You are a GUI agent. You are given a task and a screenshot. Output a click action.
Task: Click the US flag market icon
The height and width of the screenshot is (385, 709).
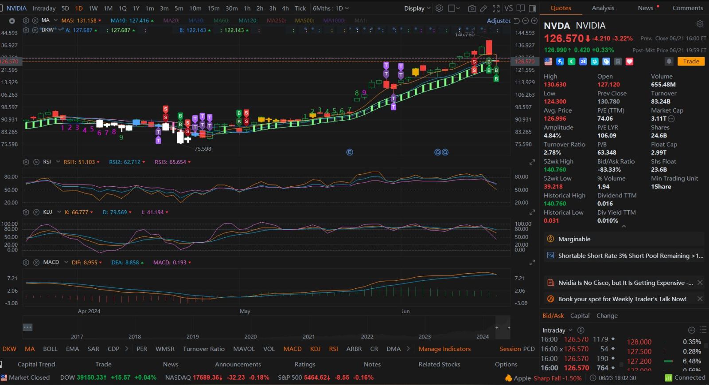(x=548, y=62)
